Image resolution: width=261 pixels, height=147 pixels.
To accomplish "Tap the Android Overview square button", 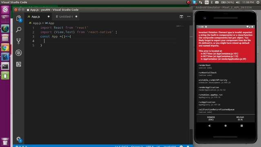I will click(x=241, y=126).
